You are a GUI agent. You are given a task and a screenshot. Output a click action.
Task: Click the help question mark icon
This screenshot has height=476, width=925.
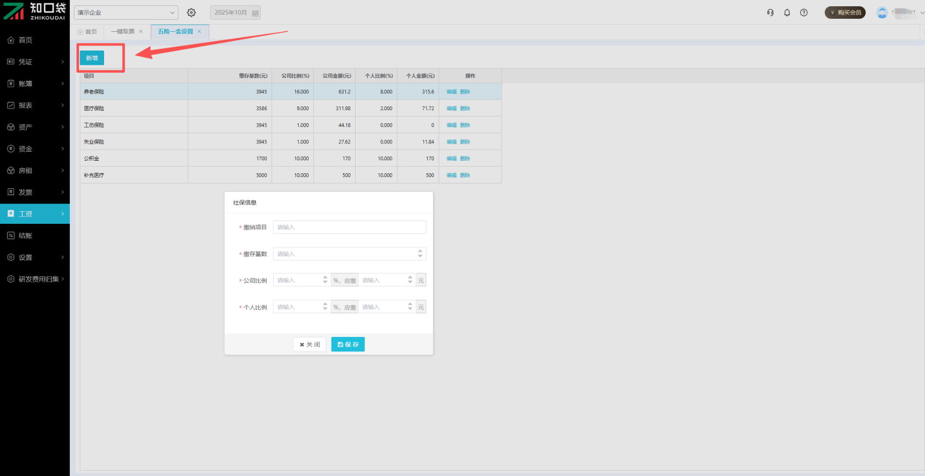[804, 13]
